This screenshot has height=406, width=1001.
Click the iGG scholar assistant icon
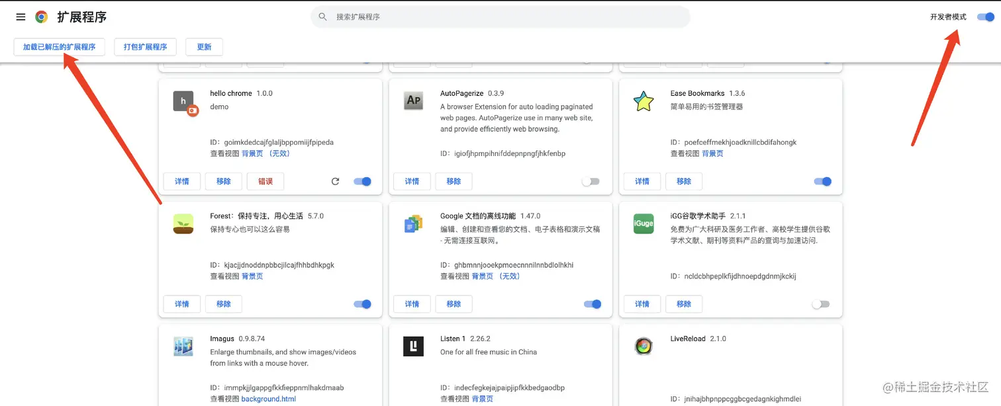point(643,223)
